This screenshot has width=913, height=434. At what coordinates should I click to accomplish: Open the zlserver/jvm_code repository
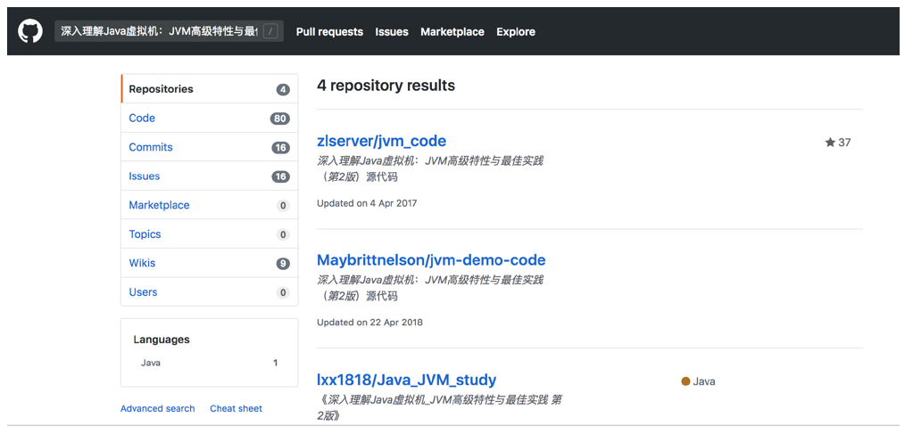tap(381, 141)
